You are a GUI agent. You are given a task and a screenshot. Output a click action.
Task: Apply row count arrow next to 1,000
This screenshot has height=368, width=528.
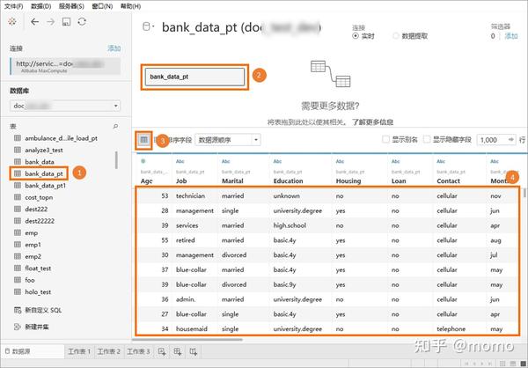click(510, 139)
